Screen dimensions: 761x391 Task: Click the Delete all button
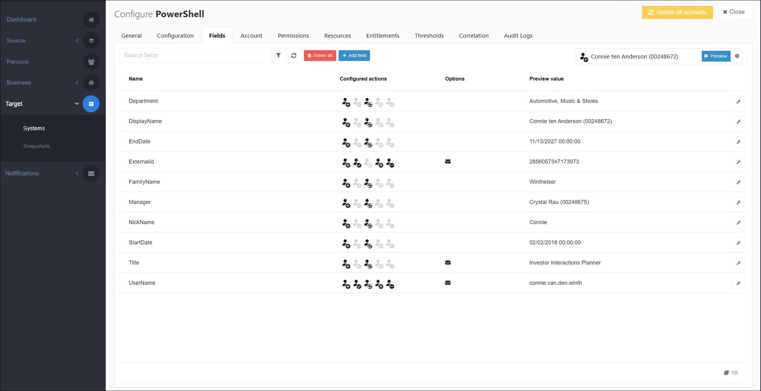[x=320, y=55]
